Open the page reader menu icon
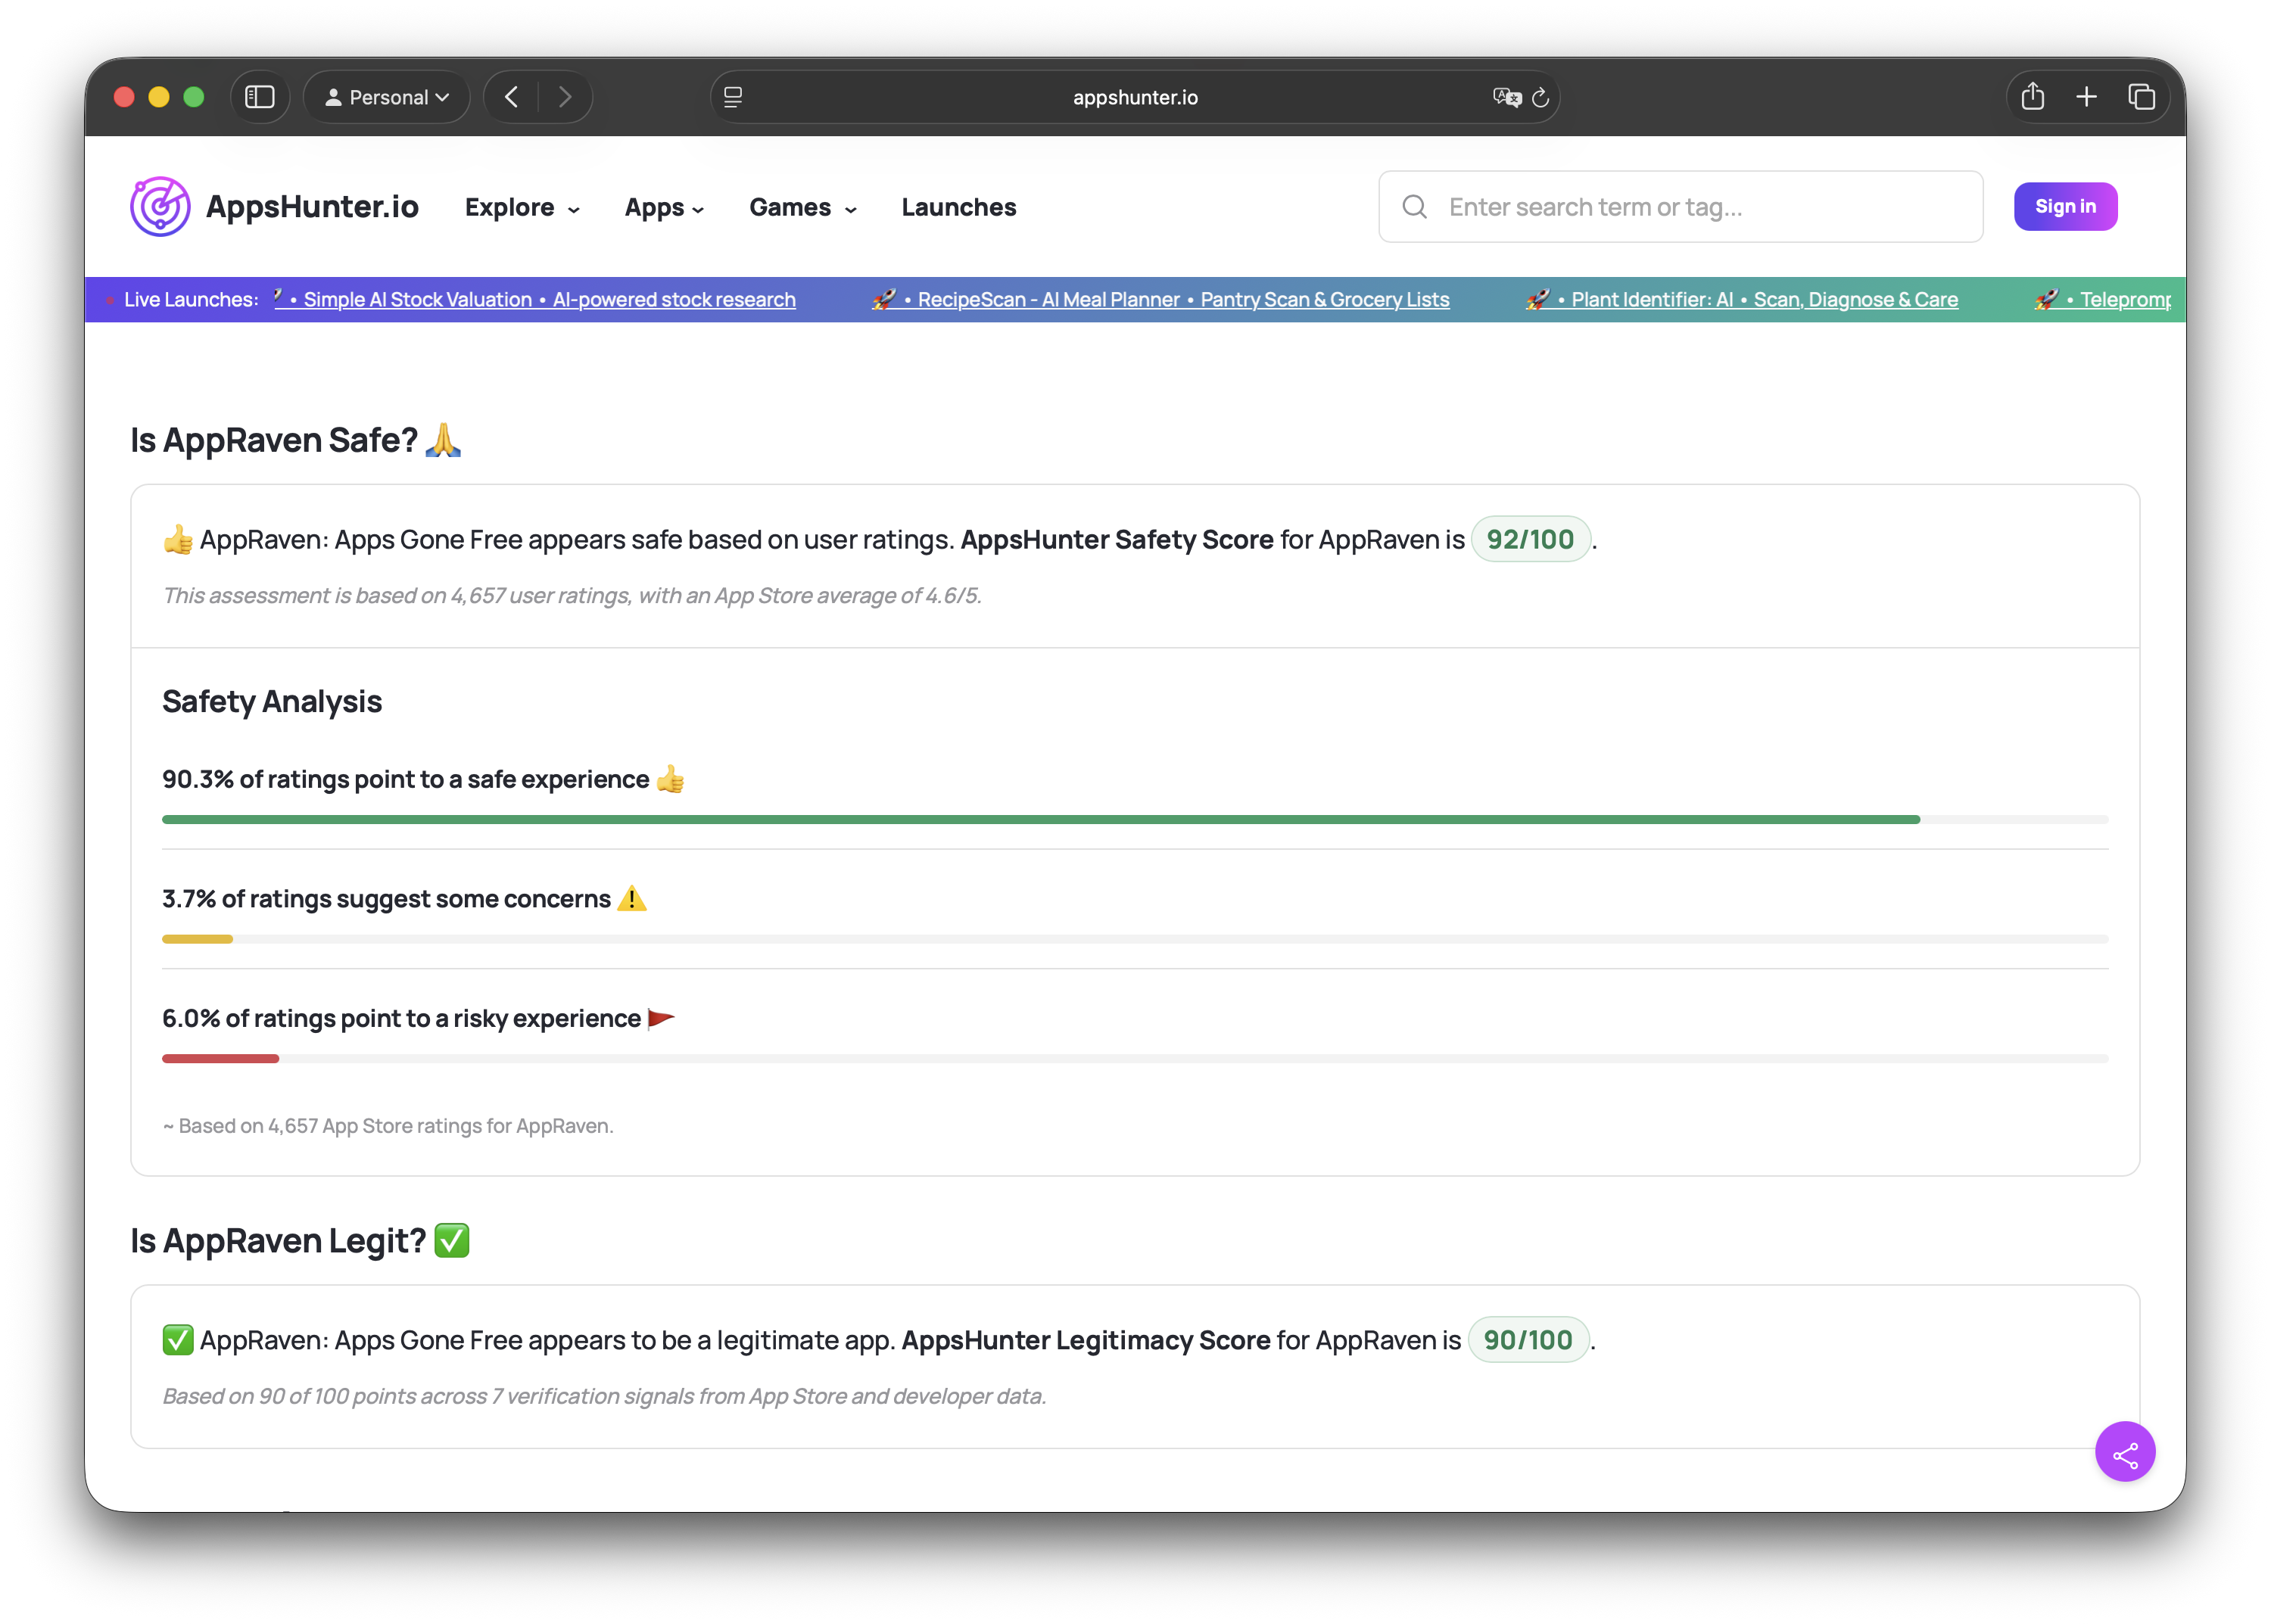Image resolution: width=2271 pixels, height=1624 pixels. 734,97
